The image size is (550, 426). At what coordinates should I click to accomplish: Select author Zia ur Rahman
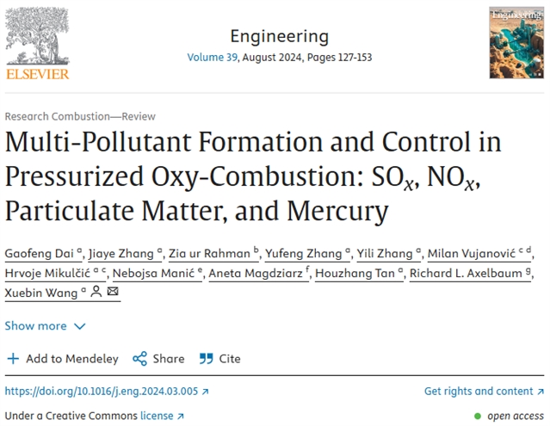click(x=212, y=252)
